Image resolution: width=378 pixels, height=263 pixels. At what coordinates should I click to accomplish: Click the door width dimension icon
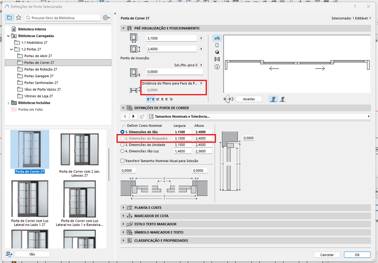point(134,38)
